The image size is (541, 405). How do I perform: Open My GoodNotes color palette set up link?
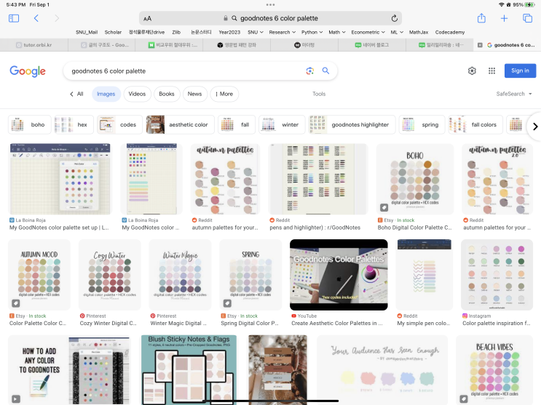pos(59,228)
